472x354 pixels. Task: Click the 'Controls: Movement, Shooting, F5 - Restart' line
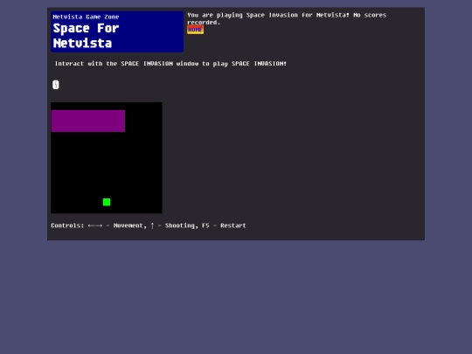click(x=149, y=226)
